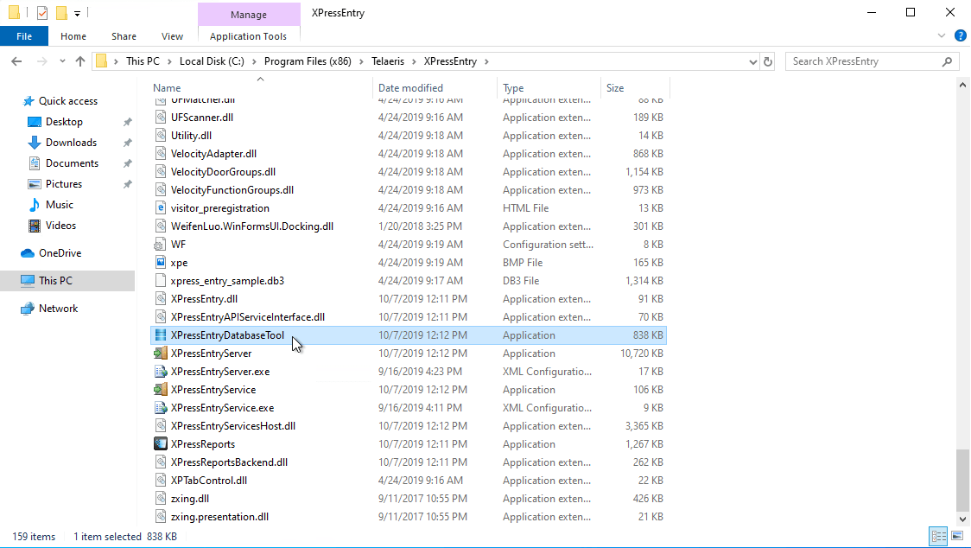Select the Desktop icon in navigation pane
Viewport: 971px width, 548px height.
35,122
